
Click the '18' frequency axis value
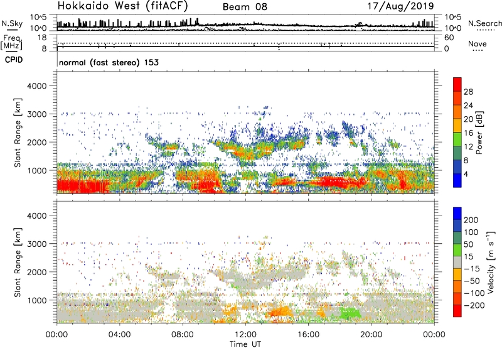pos(42,38)
